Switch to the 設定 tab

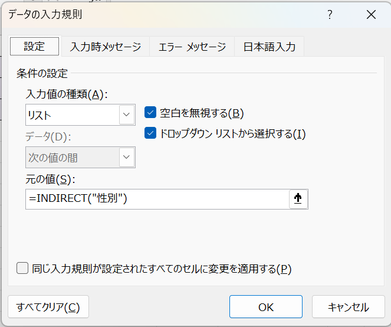tap(34, 47)
